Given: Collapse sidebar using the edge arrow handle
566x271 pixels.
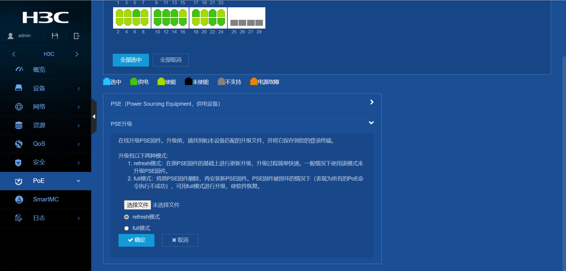Looking at the screenshot, I should click(94, 116).
